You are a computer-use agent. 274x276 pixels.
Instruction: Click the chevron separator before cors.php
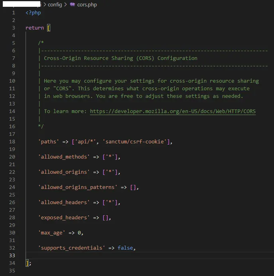pyautogui.click(x=65, y=4)
